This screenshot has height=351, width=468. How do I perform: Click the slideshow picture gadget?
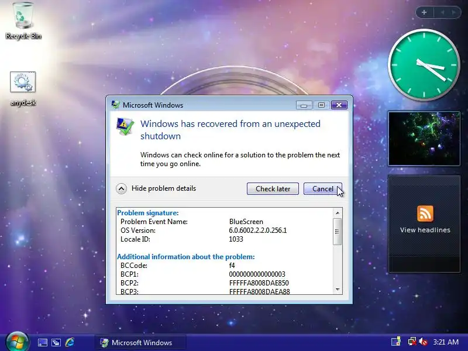click(424, 139)
